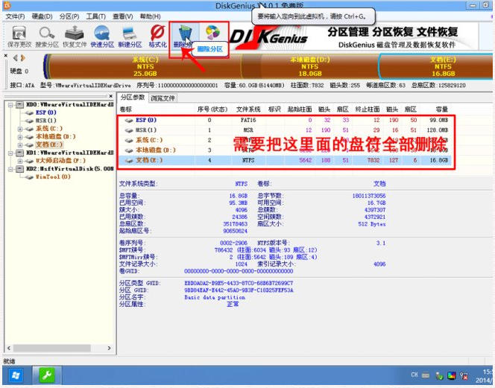Select 系统(C:) in the left tree
Image resolution: width=495 pixels, height=388 pixels.
(49, 128)
